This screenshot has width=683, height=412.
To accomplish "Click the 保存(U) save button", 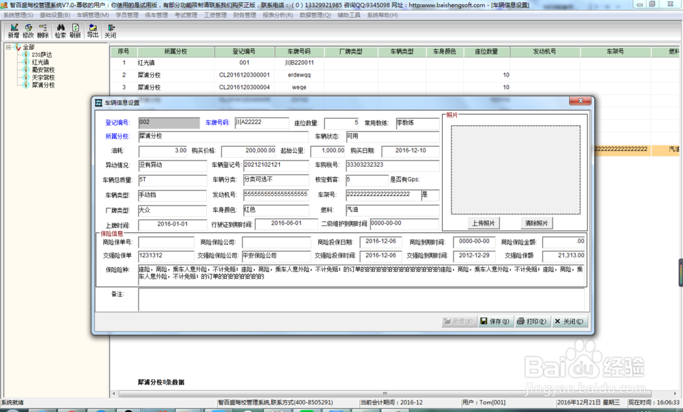I will (x=494, y=321).
